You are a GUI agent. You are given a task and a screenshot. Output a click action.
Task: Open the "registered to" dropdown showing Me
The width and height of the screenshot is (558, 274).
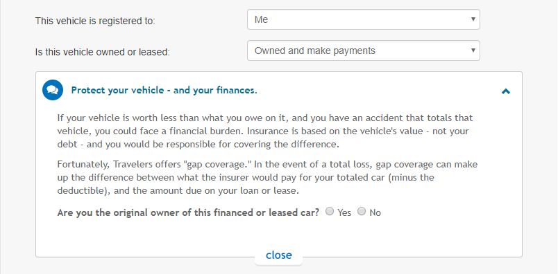pos(364,19)
